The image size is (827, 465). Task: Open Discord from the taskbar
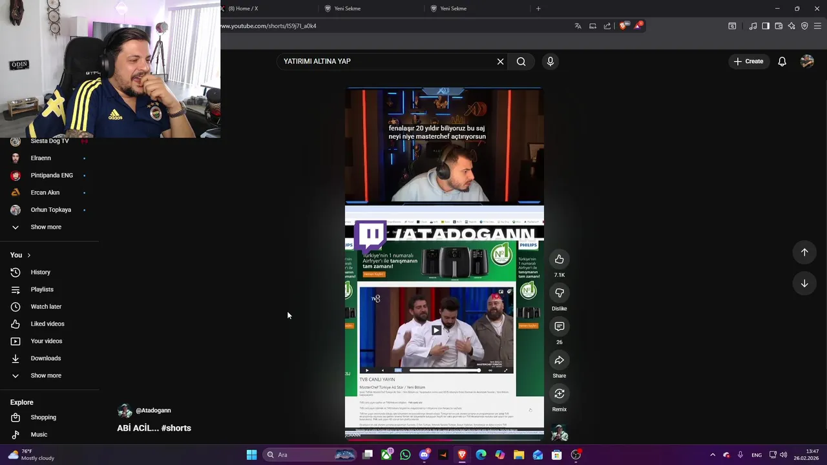point(424,455)
